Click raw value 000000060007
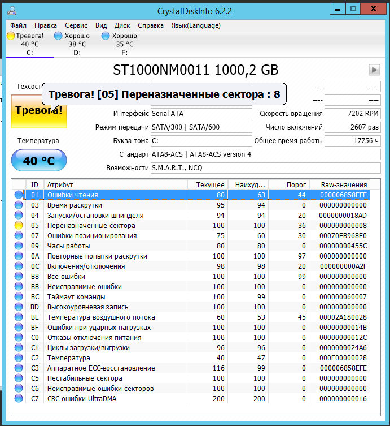390x426 pixels. click(343, 297)
